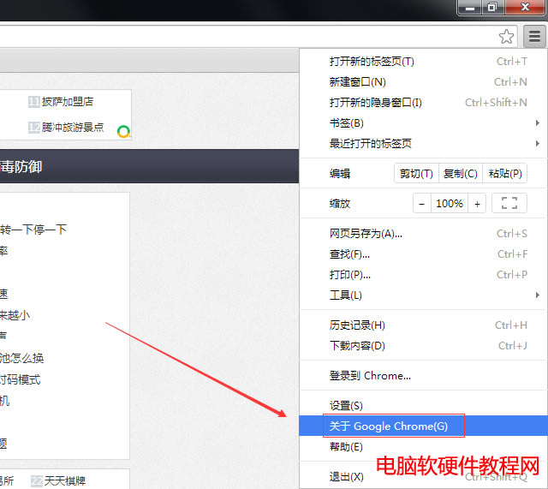This screenshot has height=489, width=548.
Task: Select 关于 Google Chrome(G) menu item
Action: 389,426
